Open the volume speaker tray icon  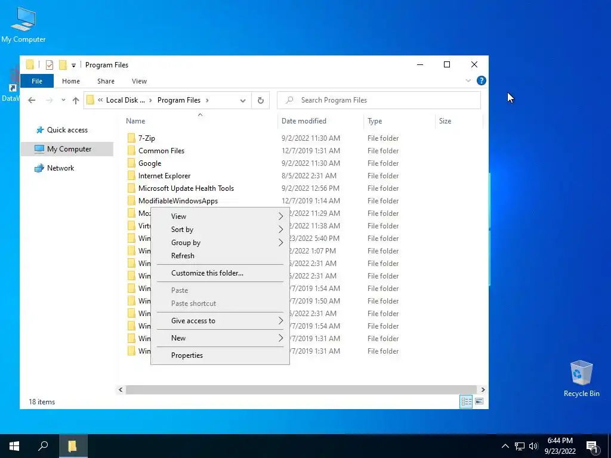tap(533, 446)
